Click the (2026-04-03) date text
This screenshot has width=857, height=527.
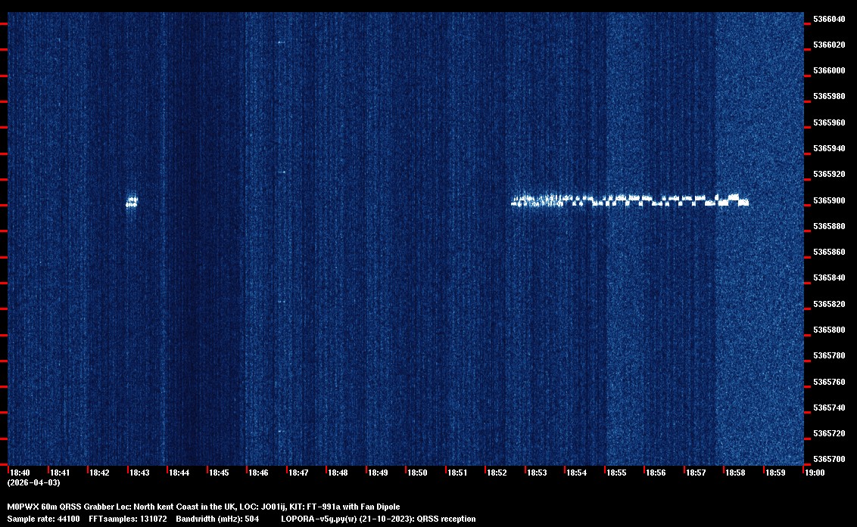pos(33,482)
